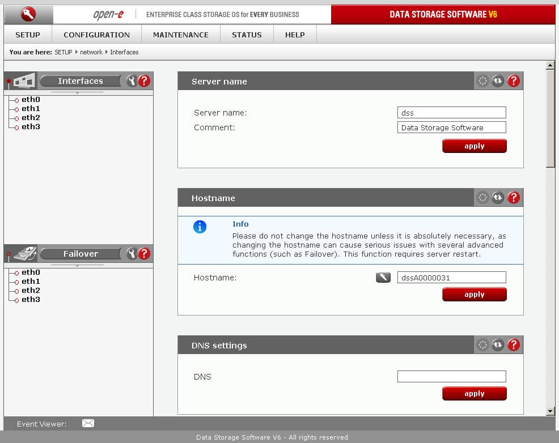Open the Event Viewer envelope icon
This screenshot has width=559, height=443.
[x=88, y=423]
